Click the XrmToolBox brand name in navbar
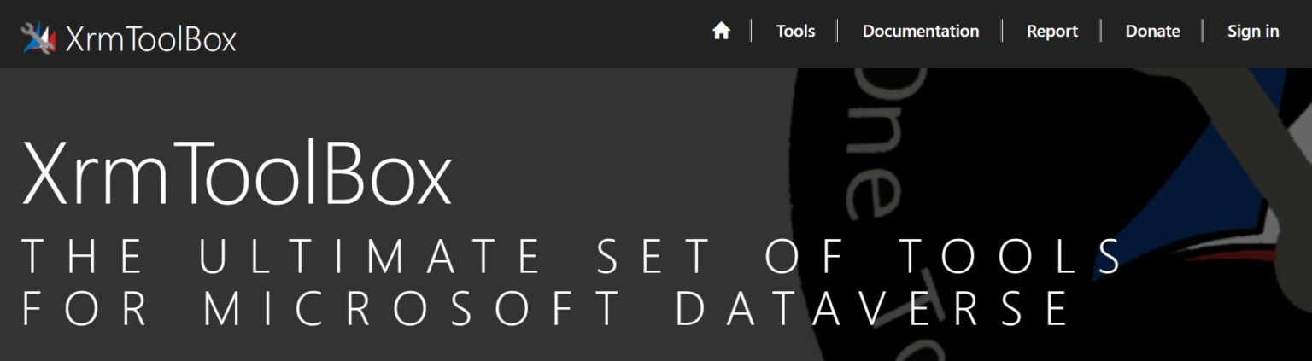Image resolution: width=1312 pixels, height=361 pixels. click(151, 38)
